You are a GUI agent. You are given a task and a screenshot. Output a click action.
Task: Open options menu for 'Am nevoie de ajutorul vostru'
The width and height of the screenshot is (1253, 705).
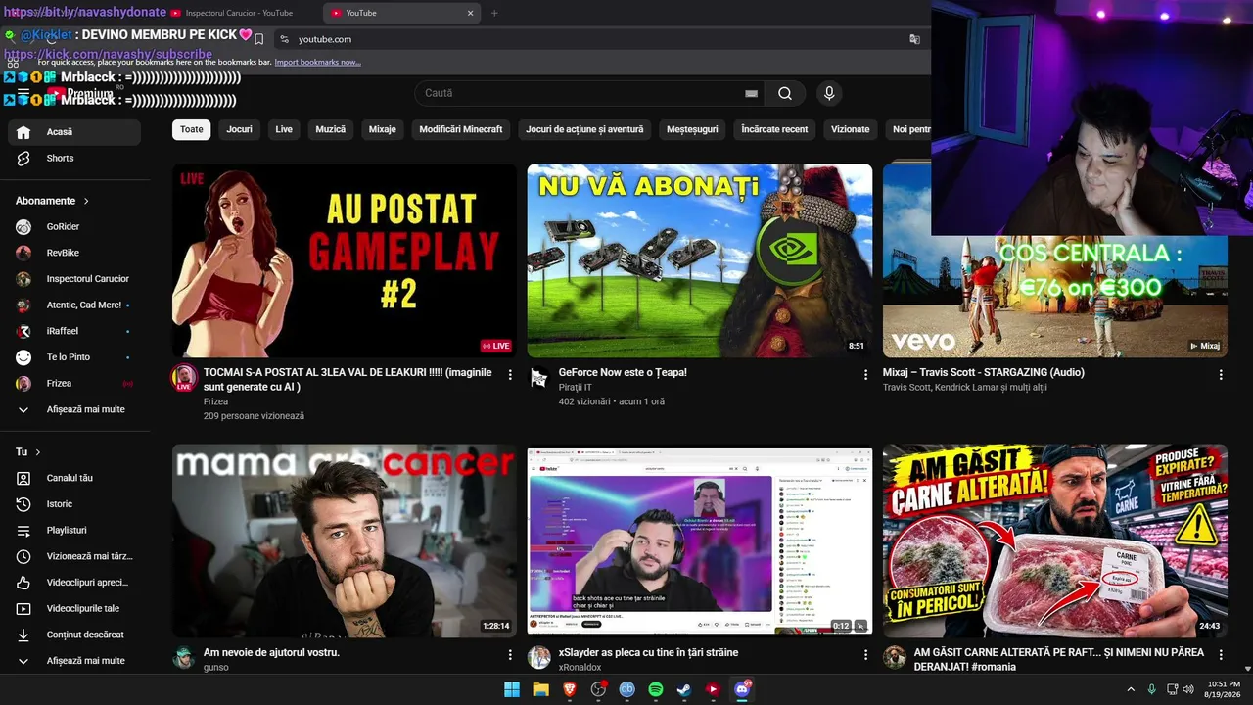tap(510, 654)
